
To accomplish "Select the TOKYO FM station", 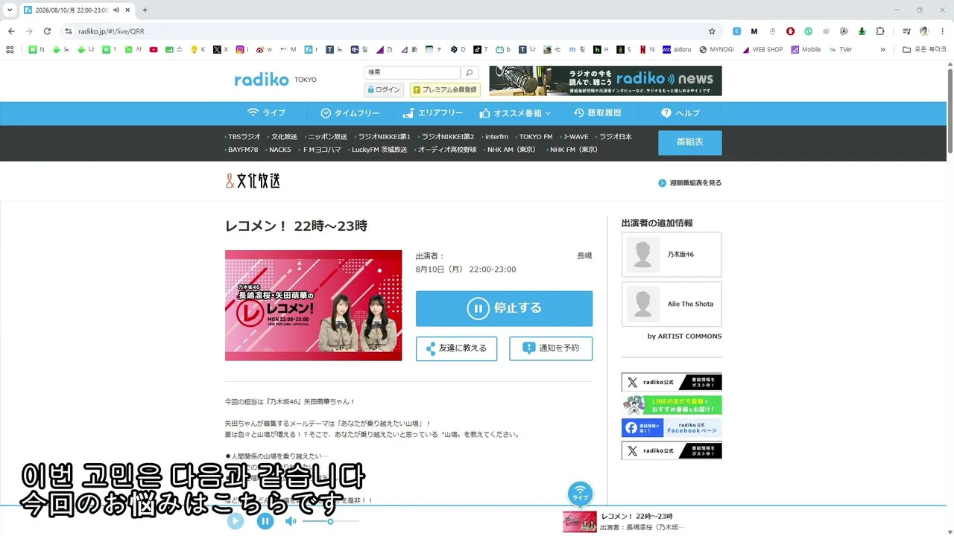I will pos(534,137).
